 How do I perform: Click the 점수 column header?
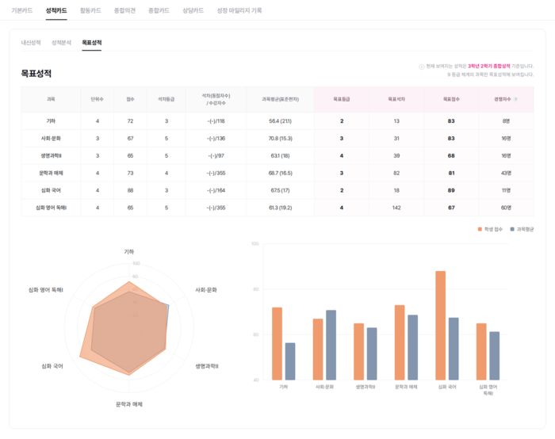(130, 99)
